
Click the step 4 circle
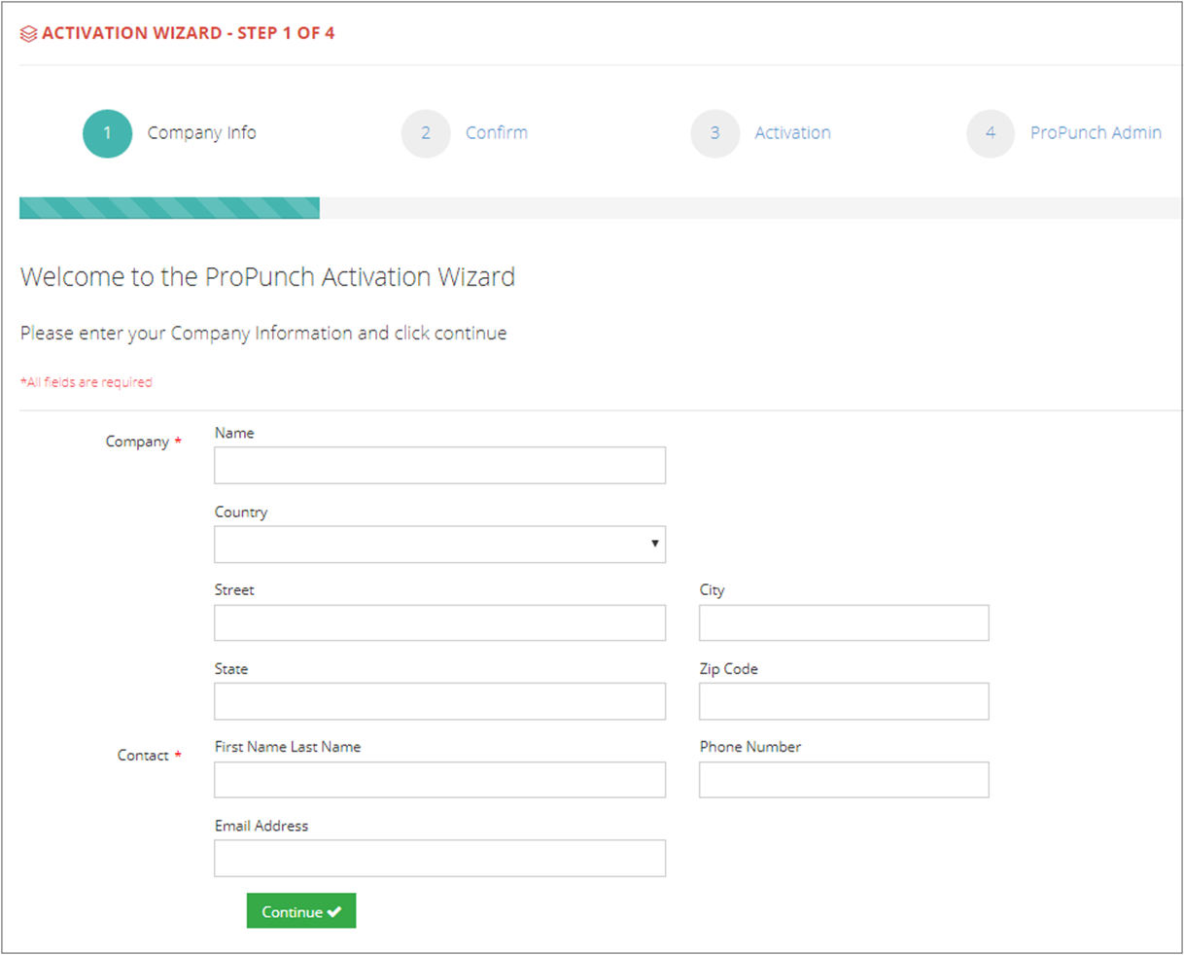pyautogui.click(x=991, y=133)
